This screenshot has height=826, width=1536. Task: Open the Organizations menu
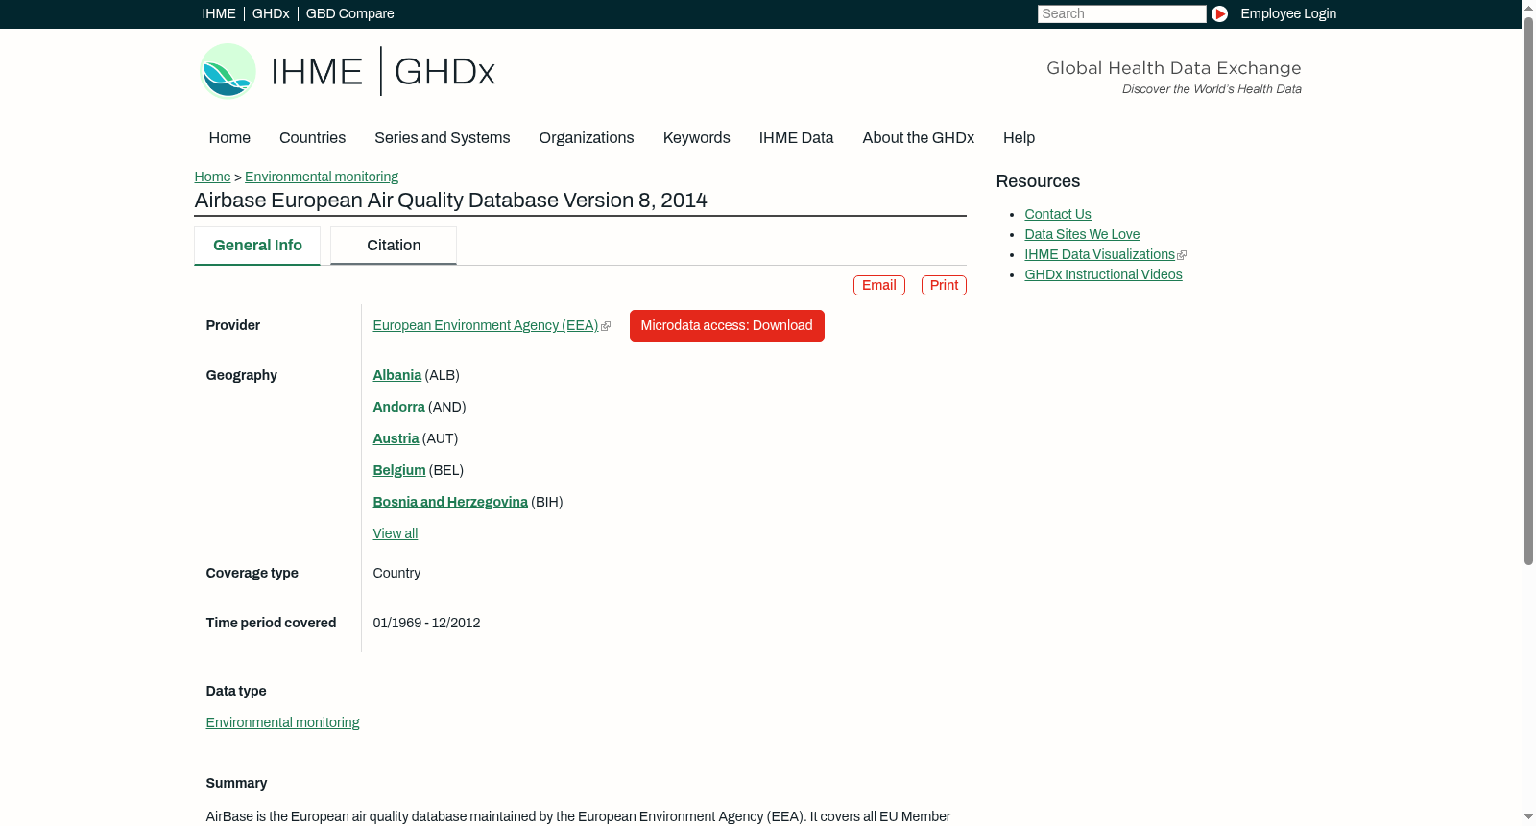[587, 138]
